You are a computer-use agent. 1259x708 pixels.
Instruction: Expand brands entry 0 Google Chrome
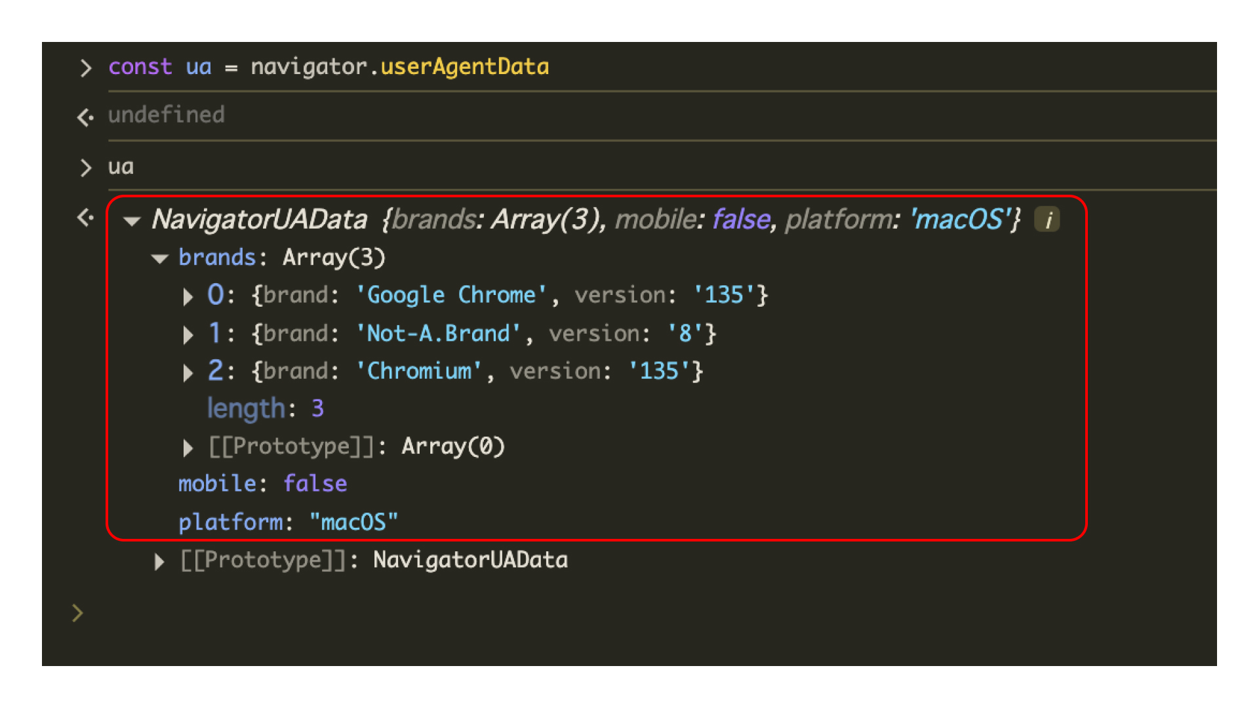188,296
